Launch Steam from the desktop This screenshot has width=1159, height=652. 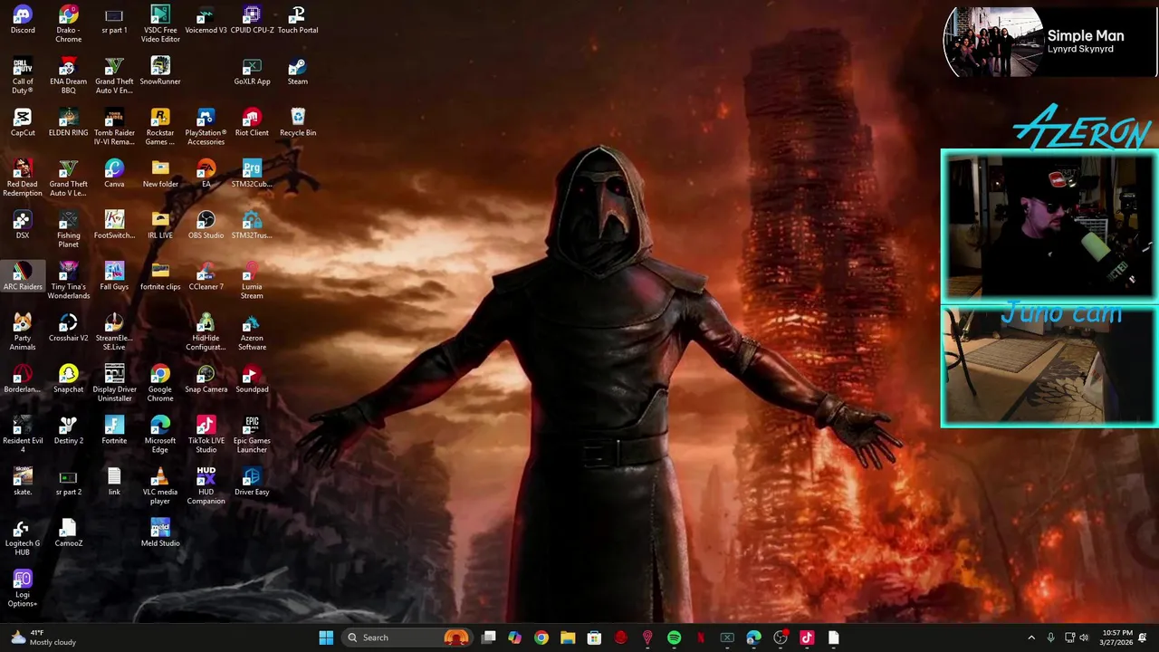[x=297, y=72]
